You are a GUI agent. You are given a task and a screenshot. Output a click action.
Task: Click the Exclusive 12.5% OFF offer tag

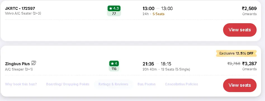[236, 53]
